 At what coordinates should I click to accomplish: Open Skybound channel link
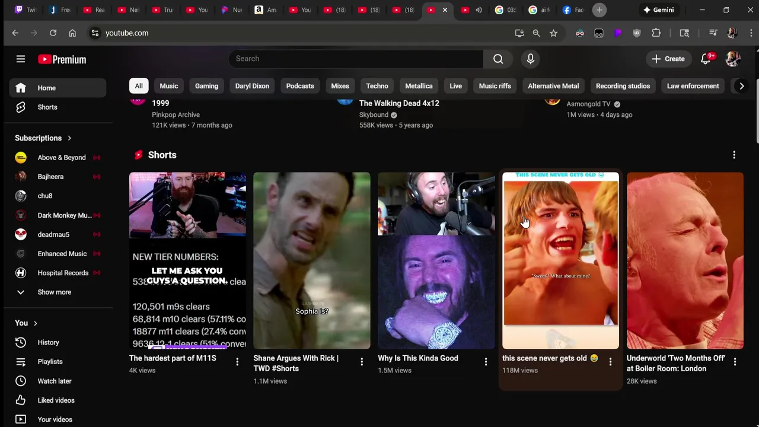tap(374, 114)
